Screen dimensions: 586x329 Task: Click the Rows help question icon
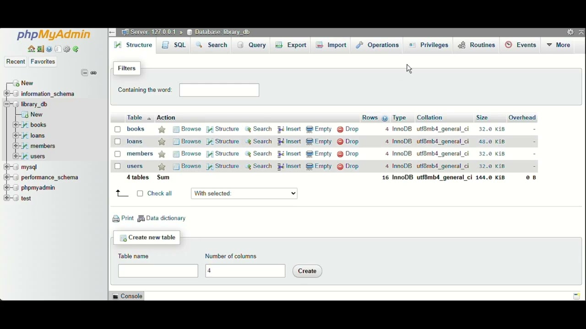pyautogui.click(x=385, y=118)
